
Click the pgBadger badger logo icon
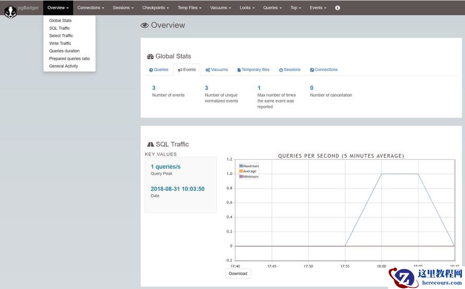[x=10, y=11]
